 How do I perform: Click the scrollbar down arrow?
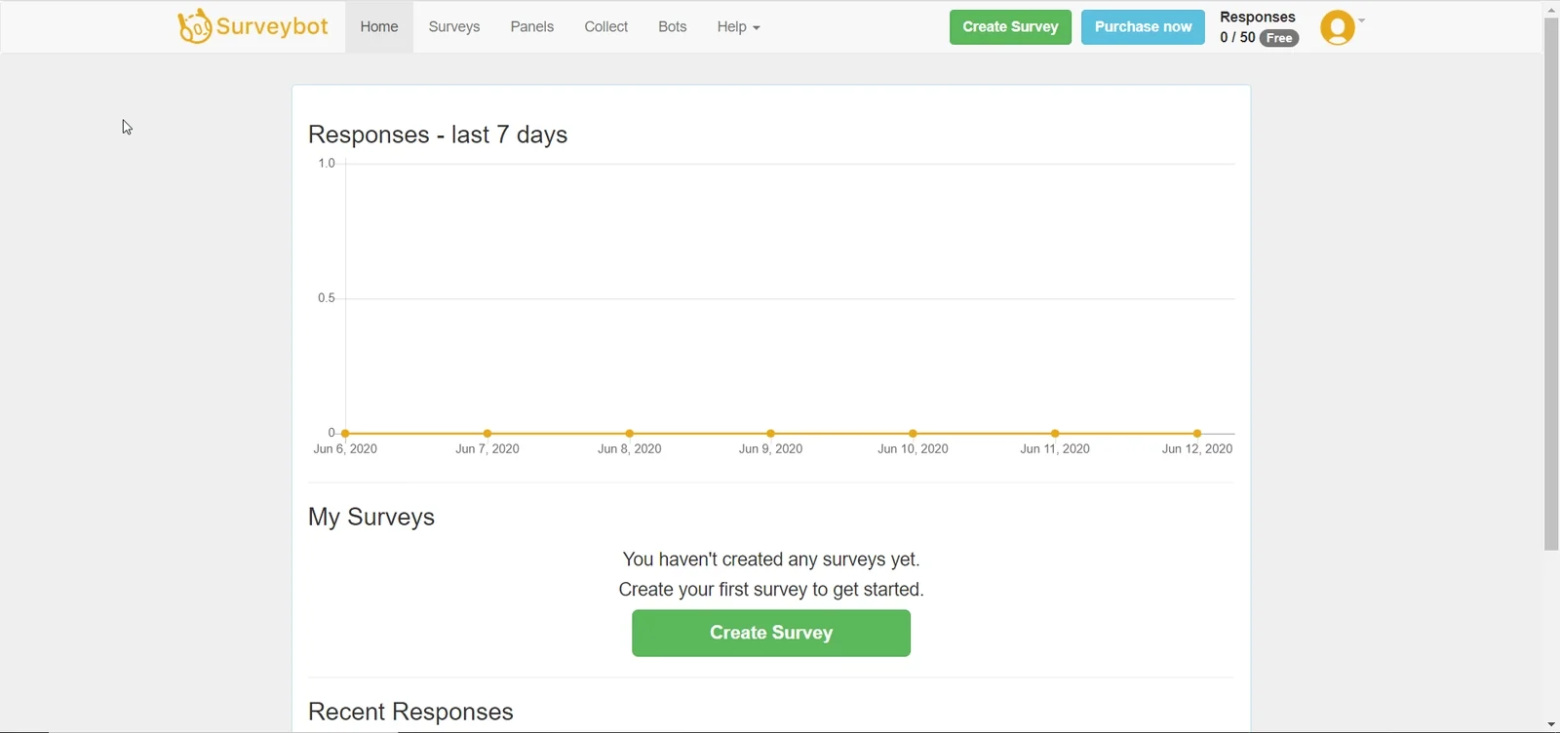pyautogui.click(x=1551, y=724)
